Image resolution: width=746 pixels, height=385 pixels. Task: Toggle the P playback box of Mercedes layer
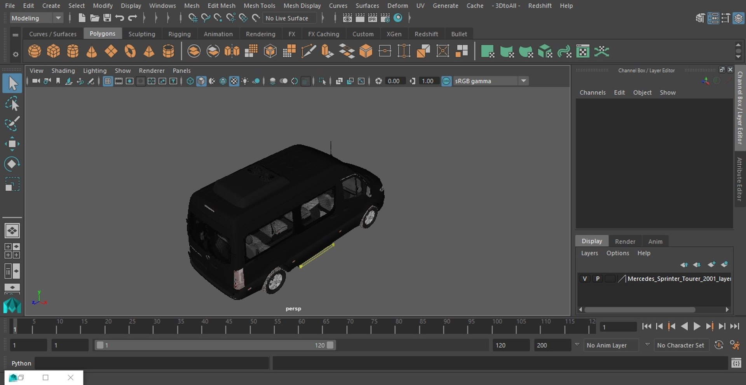click(598, 279)
